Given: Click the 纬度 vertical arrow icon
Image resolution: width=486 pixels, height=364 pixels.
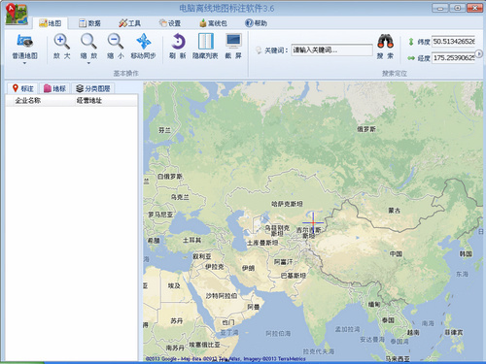Looking at the screenshot, I should point(411,42).
